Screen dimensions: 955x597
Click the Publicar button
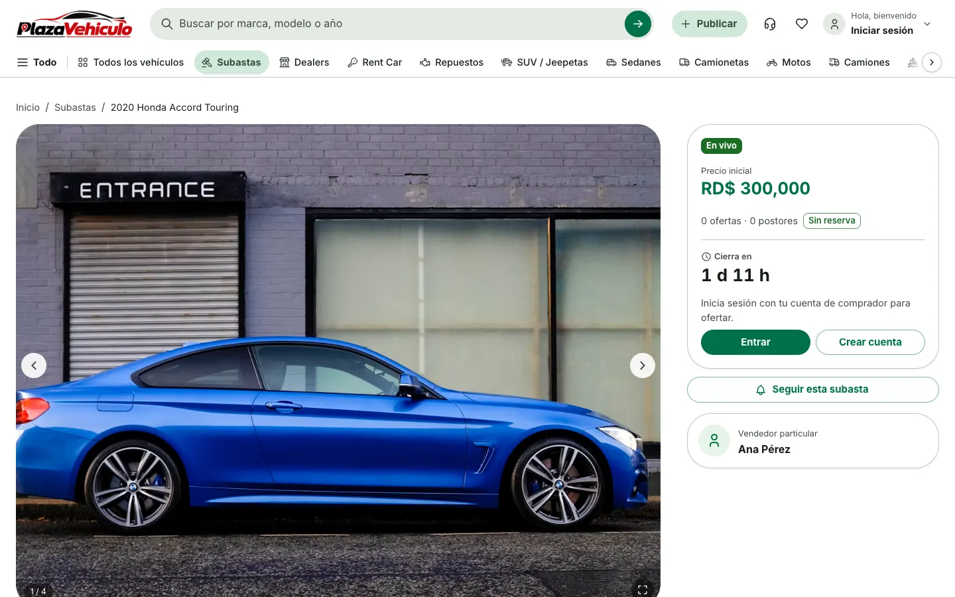709,24
